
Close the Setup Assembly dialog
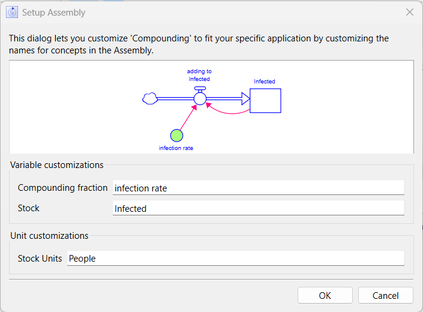[410, 12]
